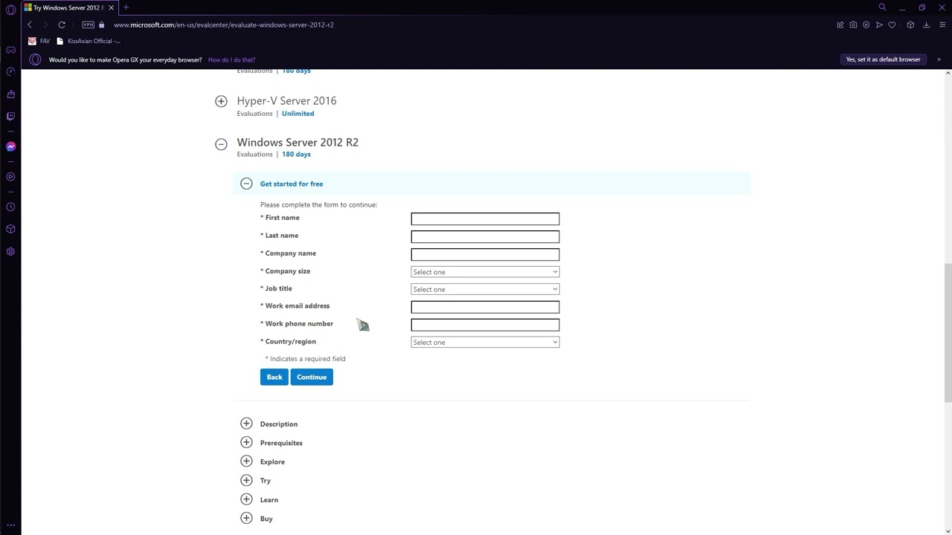Open Settings gear in sidebar
Viewport: 952px width, 535px height.
click(x=10, y=251)
